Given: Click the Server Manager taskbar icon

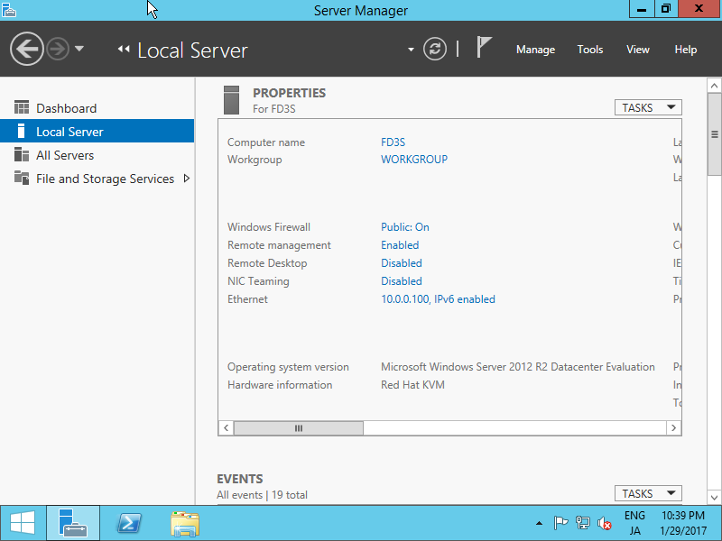Looking at the screenshot, I should tap(73, 523).
